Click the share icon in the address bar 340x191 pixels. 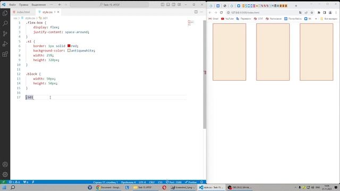pyautogui.click(x=306, y=13)
